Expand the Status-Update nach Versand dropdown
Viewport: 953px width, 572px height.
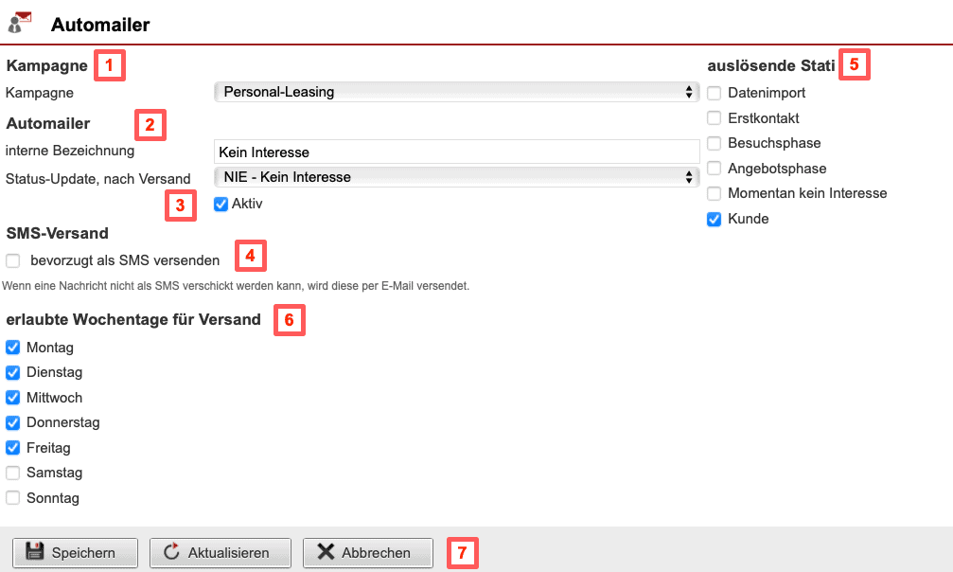click(x=456, y=177)
